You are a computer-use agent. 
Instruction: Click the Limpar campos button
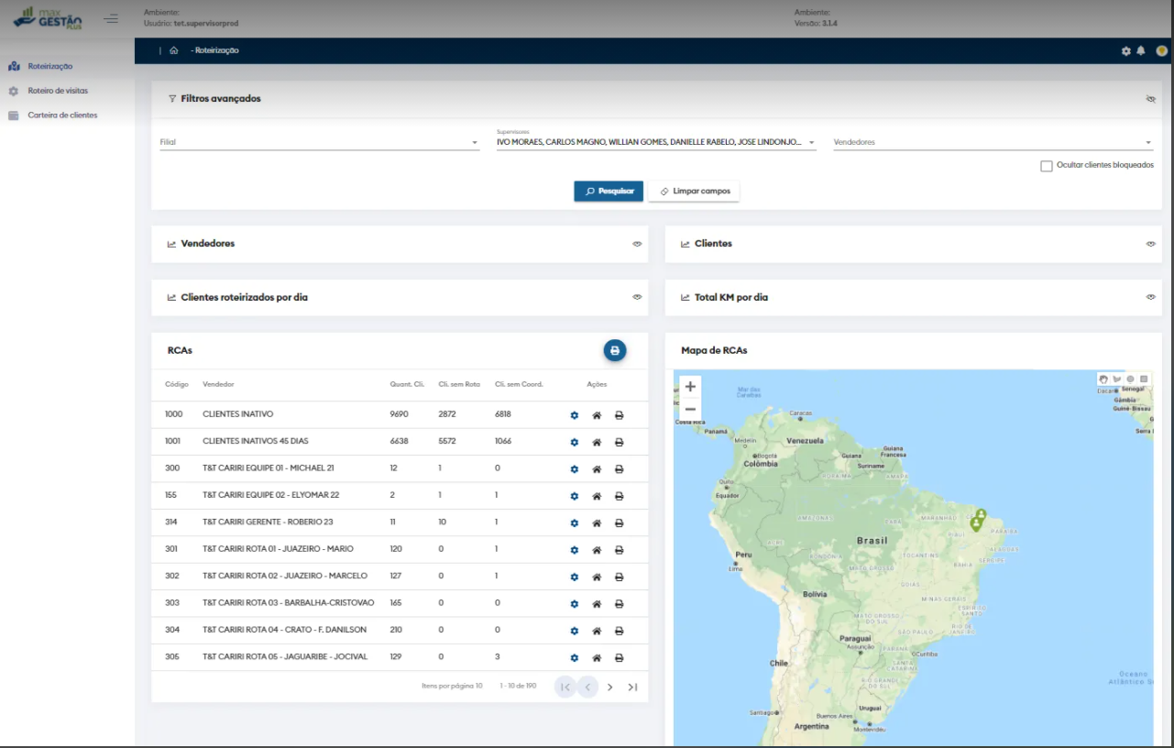coord(694,192)
